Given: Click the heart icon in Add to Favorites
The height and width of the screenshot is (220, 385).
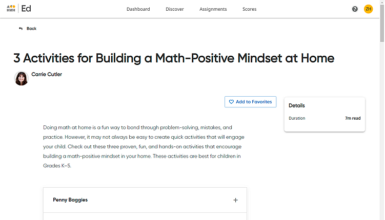Looking at the screenshot, I should point(231,102).
